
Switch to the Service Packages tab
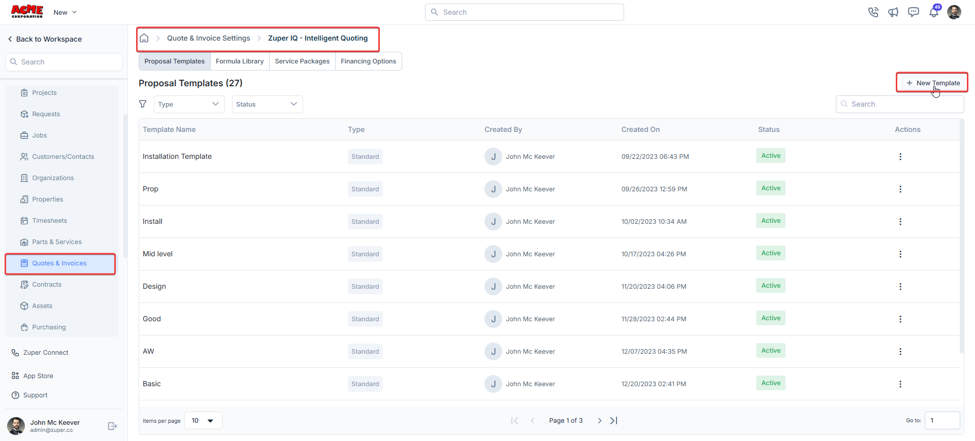302,61
